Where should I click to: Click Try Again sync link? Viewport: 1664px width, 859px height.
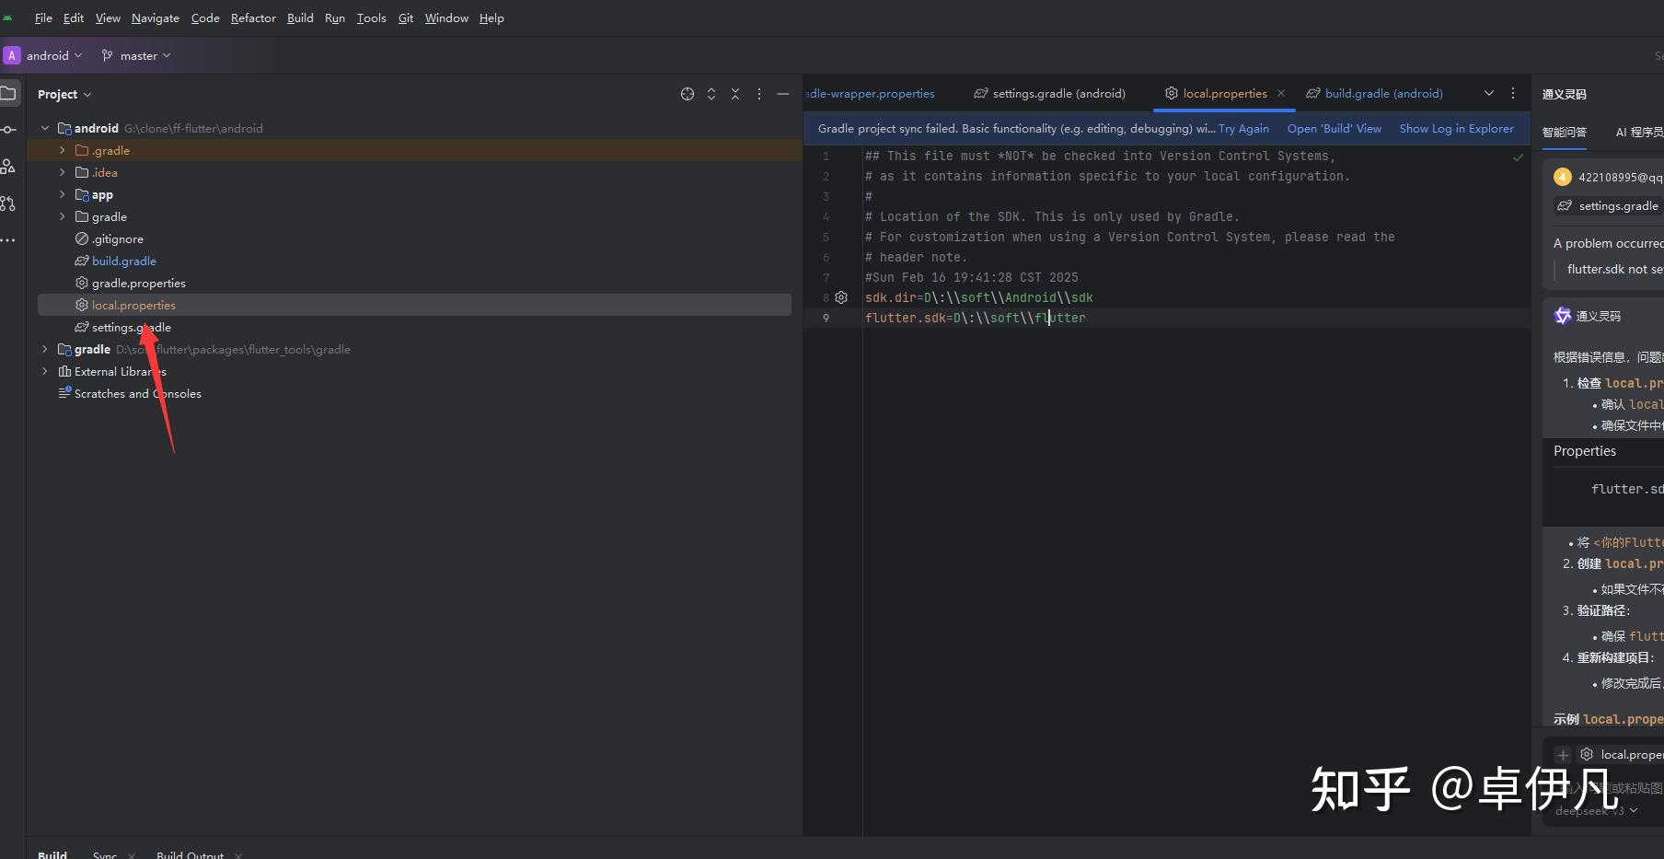(x=1242, y=129)
